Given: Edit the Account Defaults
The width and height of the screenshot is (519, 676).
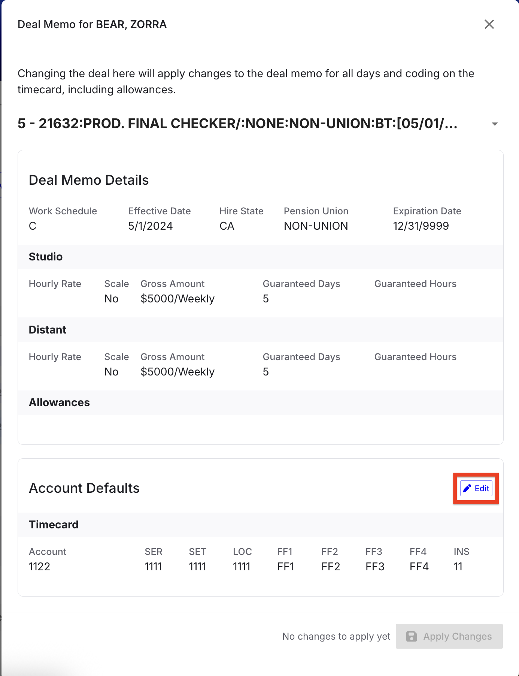Looking at the screenshot, I should click(x=476, y=488).
